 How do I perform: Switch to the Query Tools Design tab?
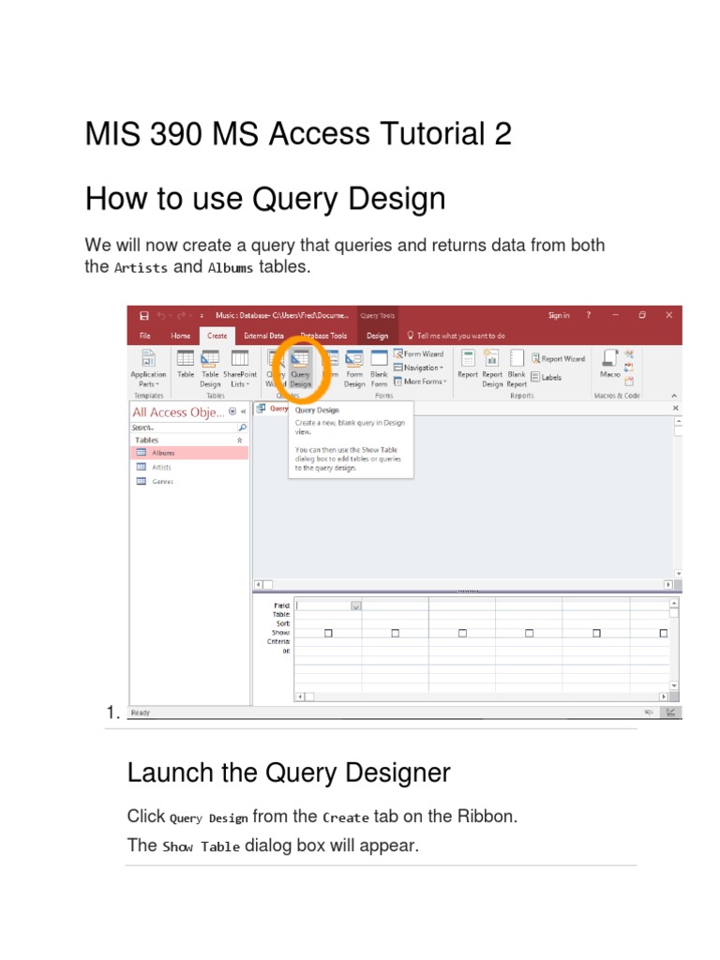click(x=377, y=336)
